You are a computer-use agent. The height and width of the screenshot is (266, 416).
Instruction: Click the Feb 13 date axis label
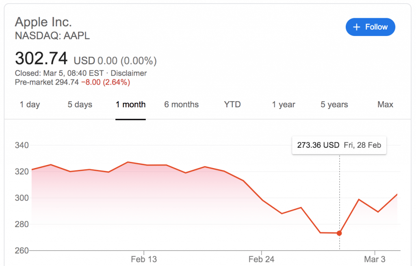pos(144,259)
